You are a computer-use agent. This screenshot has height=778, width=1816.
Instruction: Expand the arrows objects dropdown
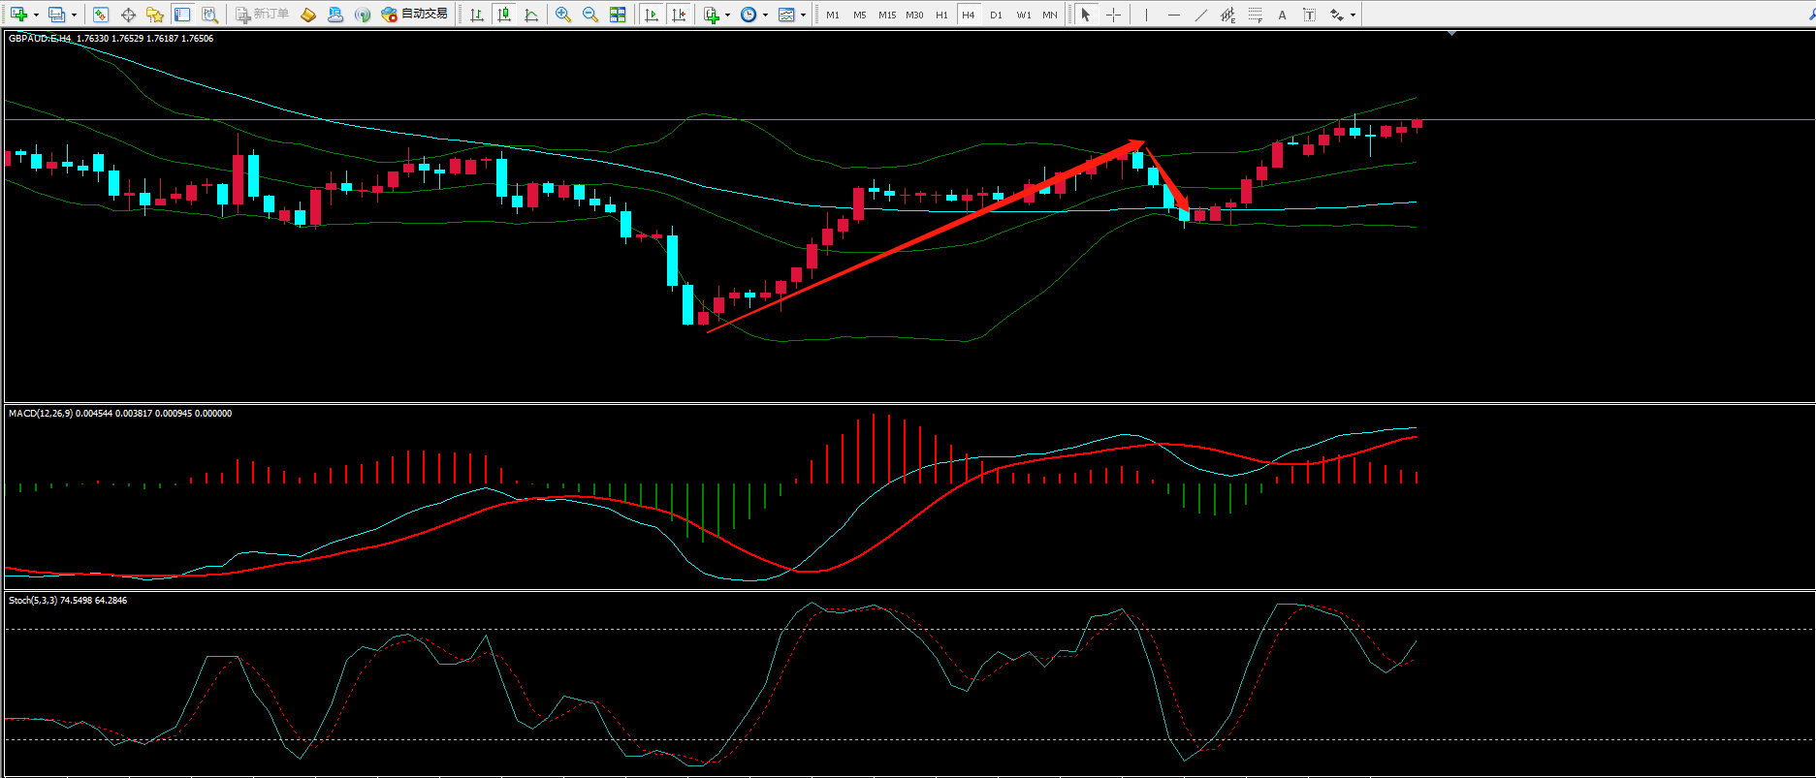pyautogui.click(x=1354, y=15)
